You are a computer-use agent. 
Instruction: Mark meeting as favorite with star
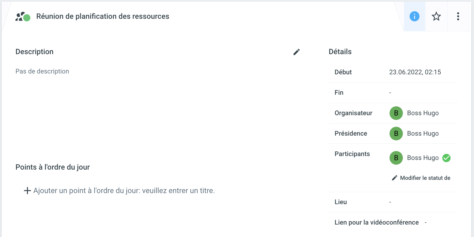(436, 16)
